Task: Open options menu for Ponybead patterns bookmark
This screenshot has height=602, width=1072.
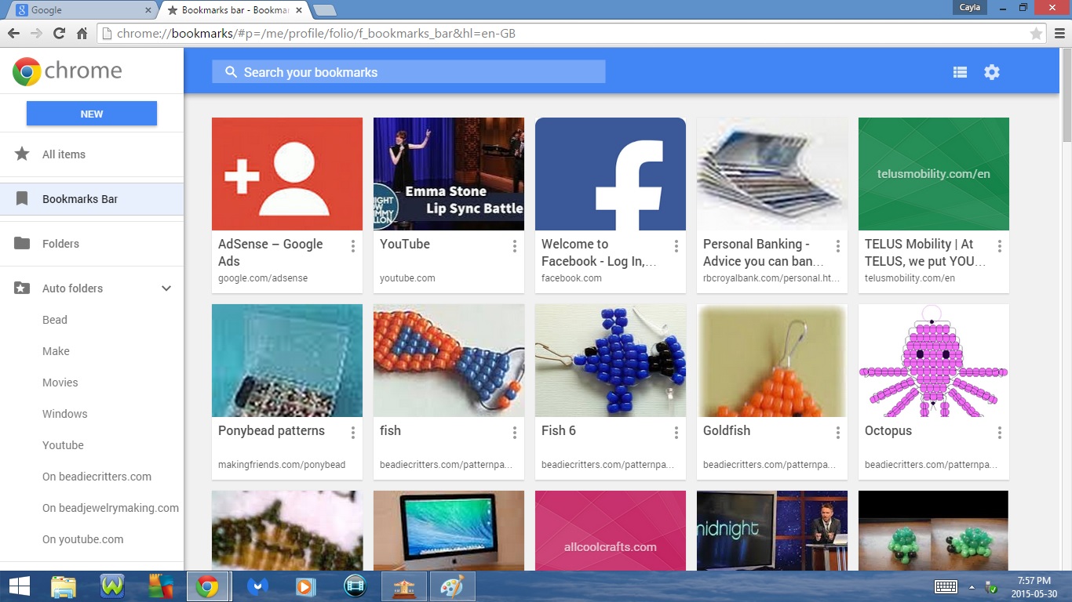Action: tap(353, 433)
